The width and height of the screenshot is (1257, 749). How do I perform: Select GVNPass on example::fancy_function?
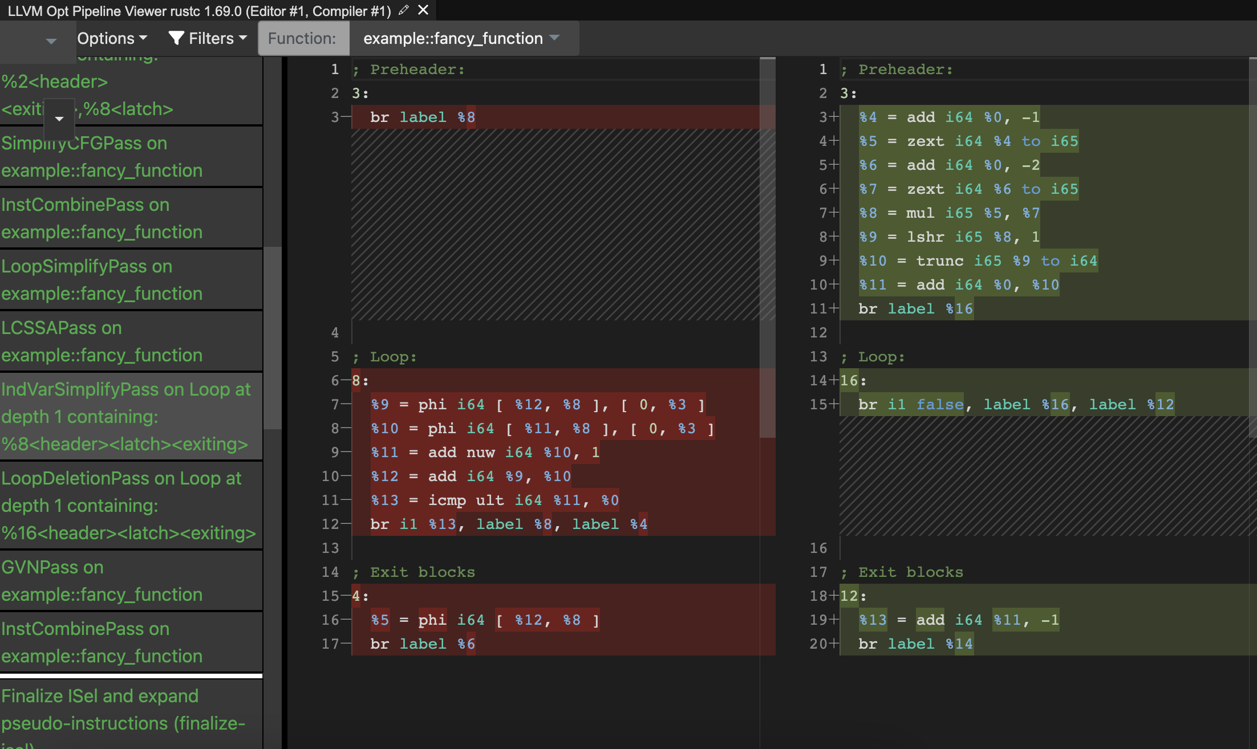(131, 581)
